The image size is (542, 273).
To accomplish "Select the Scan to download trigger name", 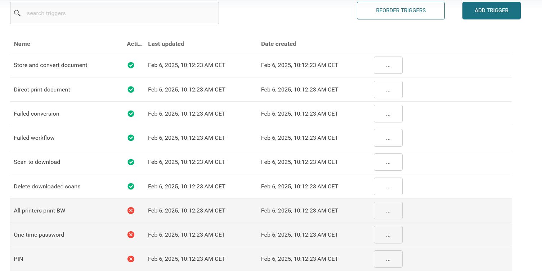I will [37, 162].
